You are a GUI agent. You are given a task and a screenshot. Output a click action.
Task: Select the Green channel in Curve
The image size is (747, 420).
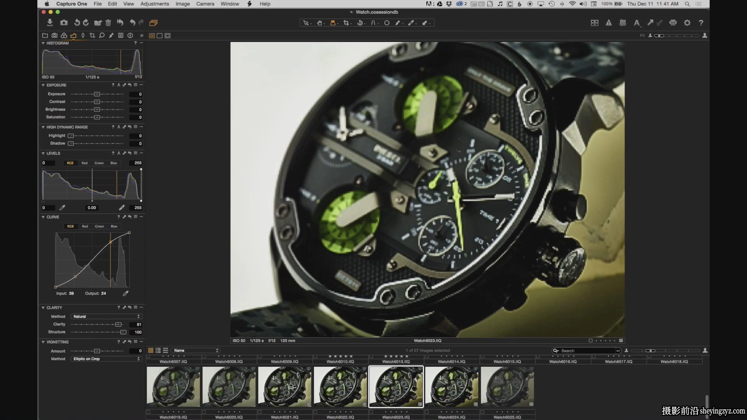pyautogui.click(x=99, y=226)
